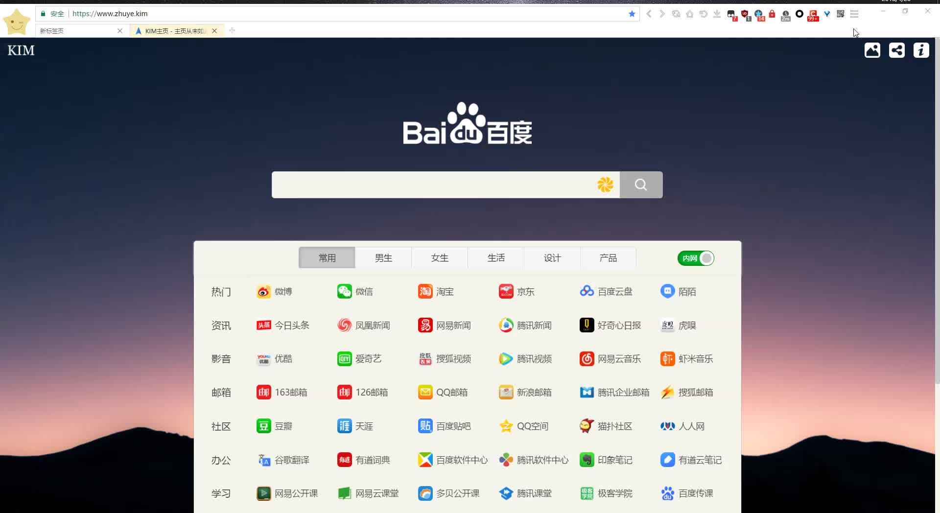940x513 pixels.
Task: Click the magnifier search button
Action: [641, 185]
